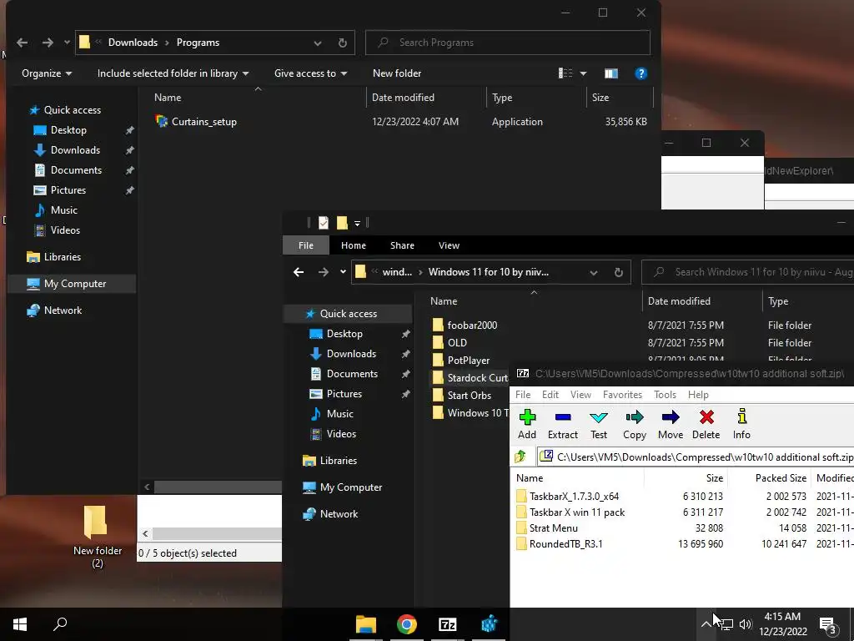Click the Add button in 7-Zip toolbar
The image size is (854, 641).
527,424
